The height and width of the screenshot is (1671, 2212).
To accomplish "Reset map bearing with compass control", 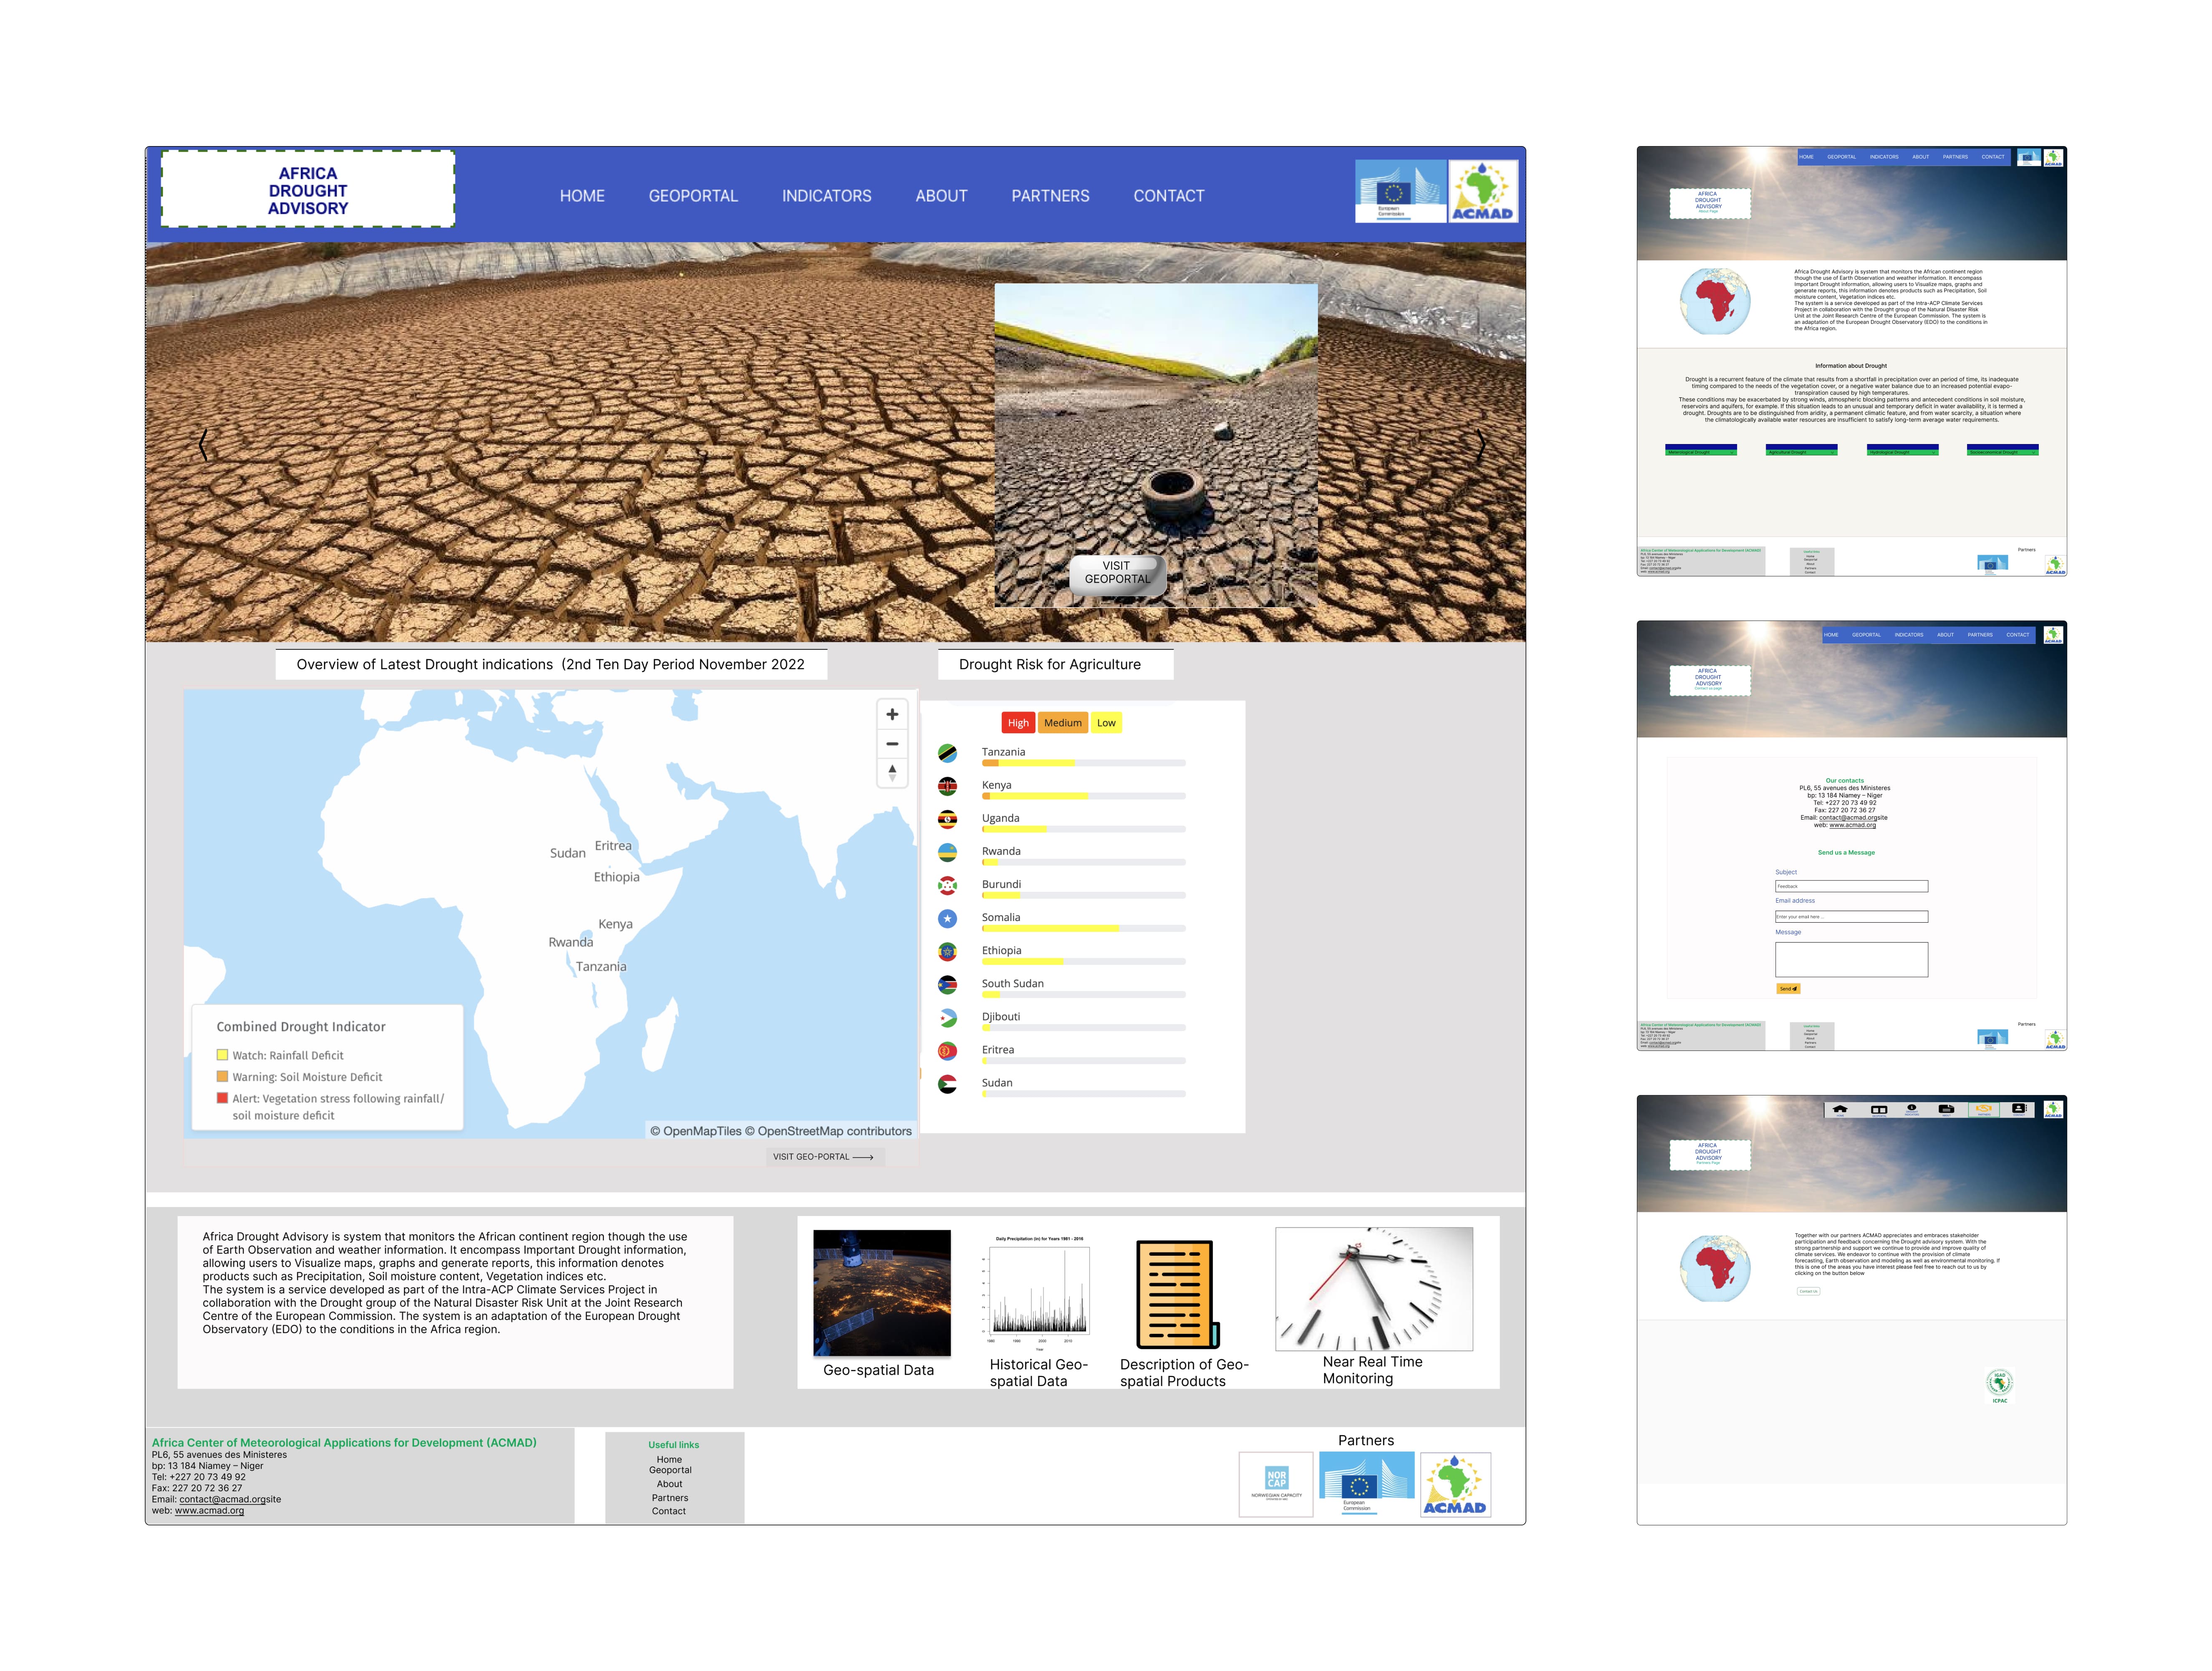I will pos(892,773).
